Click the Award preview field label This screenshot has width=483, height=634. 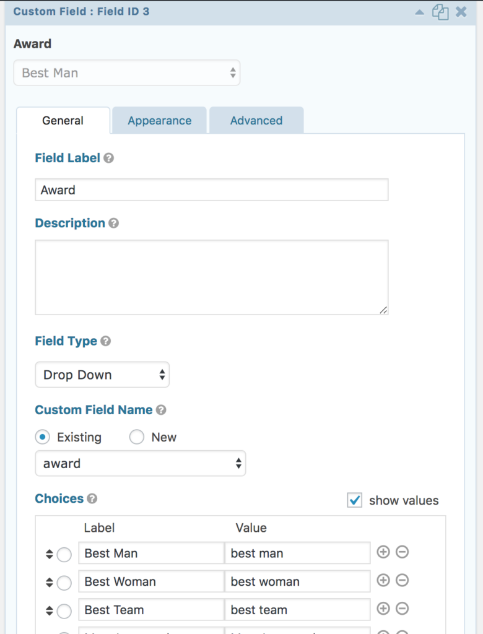(x=32, y=44)
